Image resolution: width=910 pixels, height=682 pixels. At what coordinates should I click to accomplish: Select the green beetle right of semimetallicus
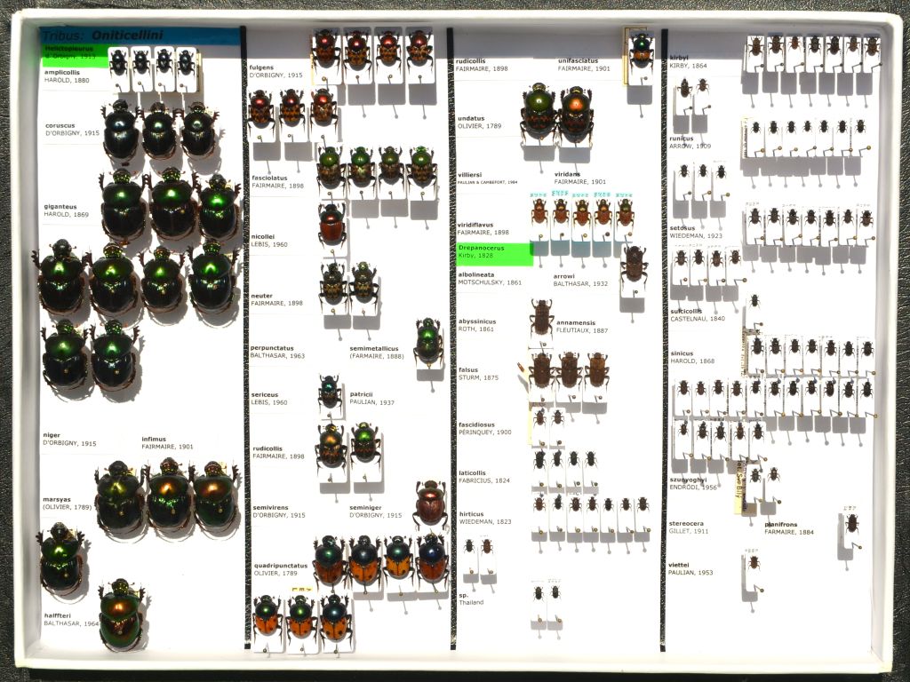[428, 341]
